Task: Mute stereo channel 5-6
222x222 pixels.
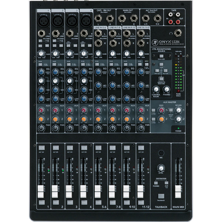Action: tap(98, 148)
